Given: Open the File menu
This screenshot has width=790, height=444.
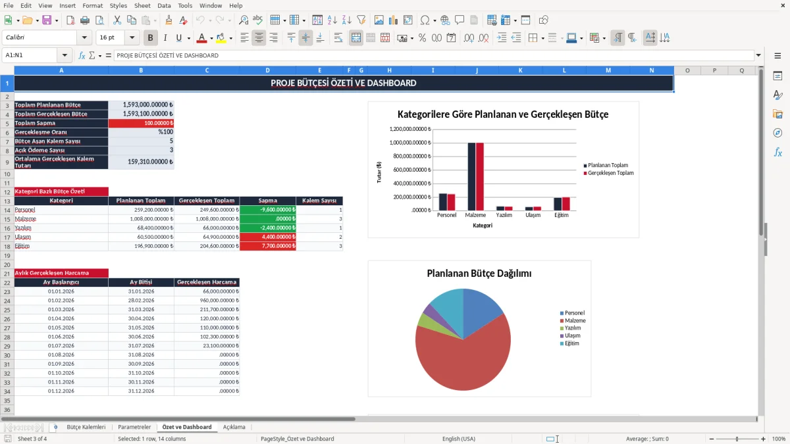Looking at the screenshot, I should (x=9, y=5).
